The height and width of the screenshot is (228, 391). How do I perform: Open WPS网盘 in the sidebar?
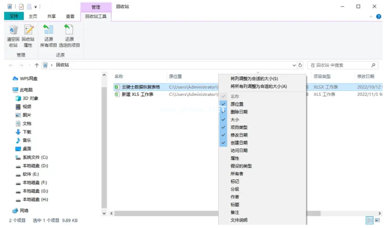[x=25, y=79]
